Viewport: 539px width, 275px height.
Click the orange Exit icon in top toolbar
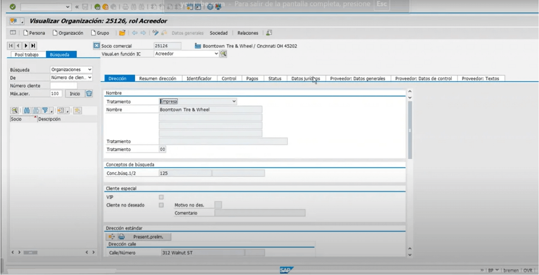click(x=106, y=7)
